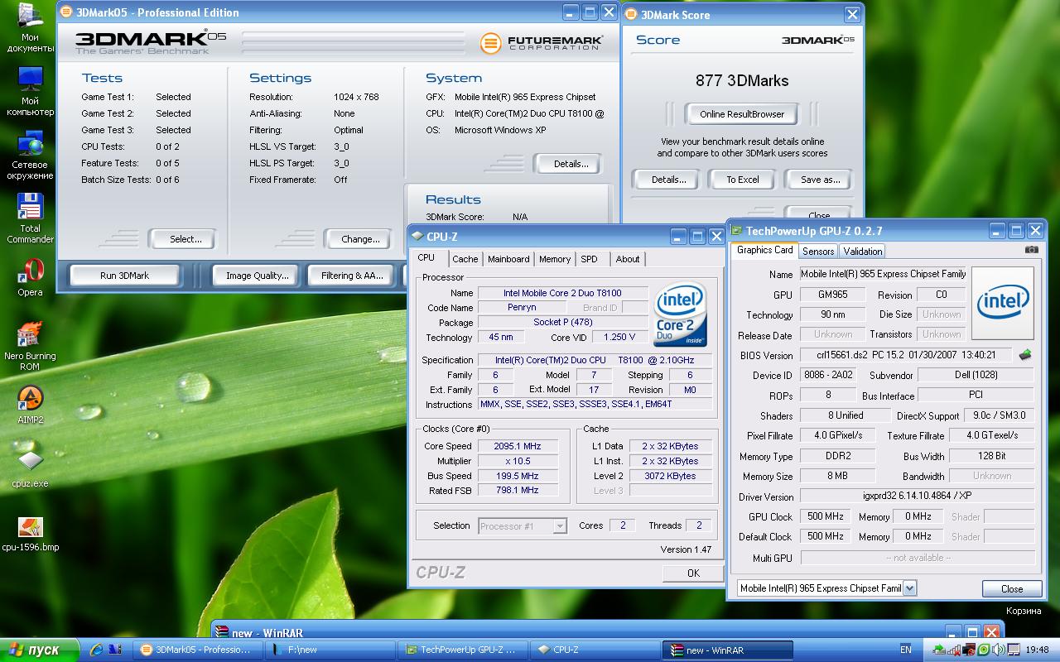Switch to the Cache tab in CPU-Z
The height and width of the screenshot is (662, 1060).
[x=465, y=259]
